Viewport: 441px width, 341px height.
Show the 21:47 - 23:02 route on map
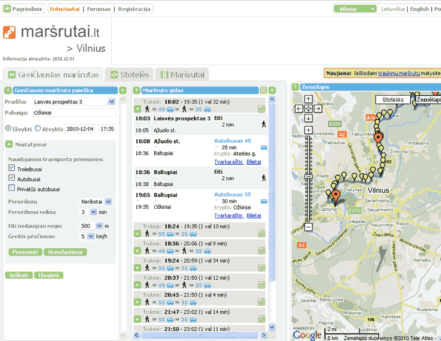[261, 319]
